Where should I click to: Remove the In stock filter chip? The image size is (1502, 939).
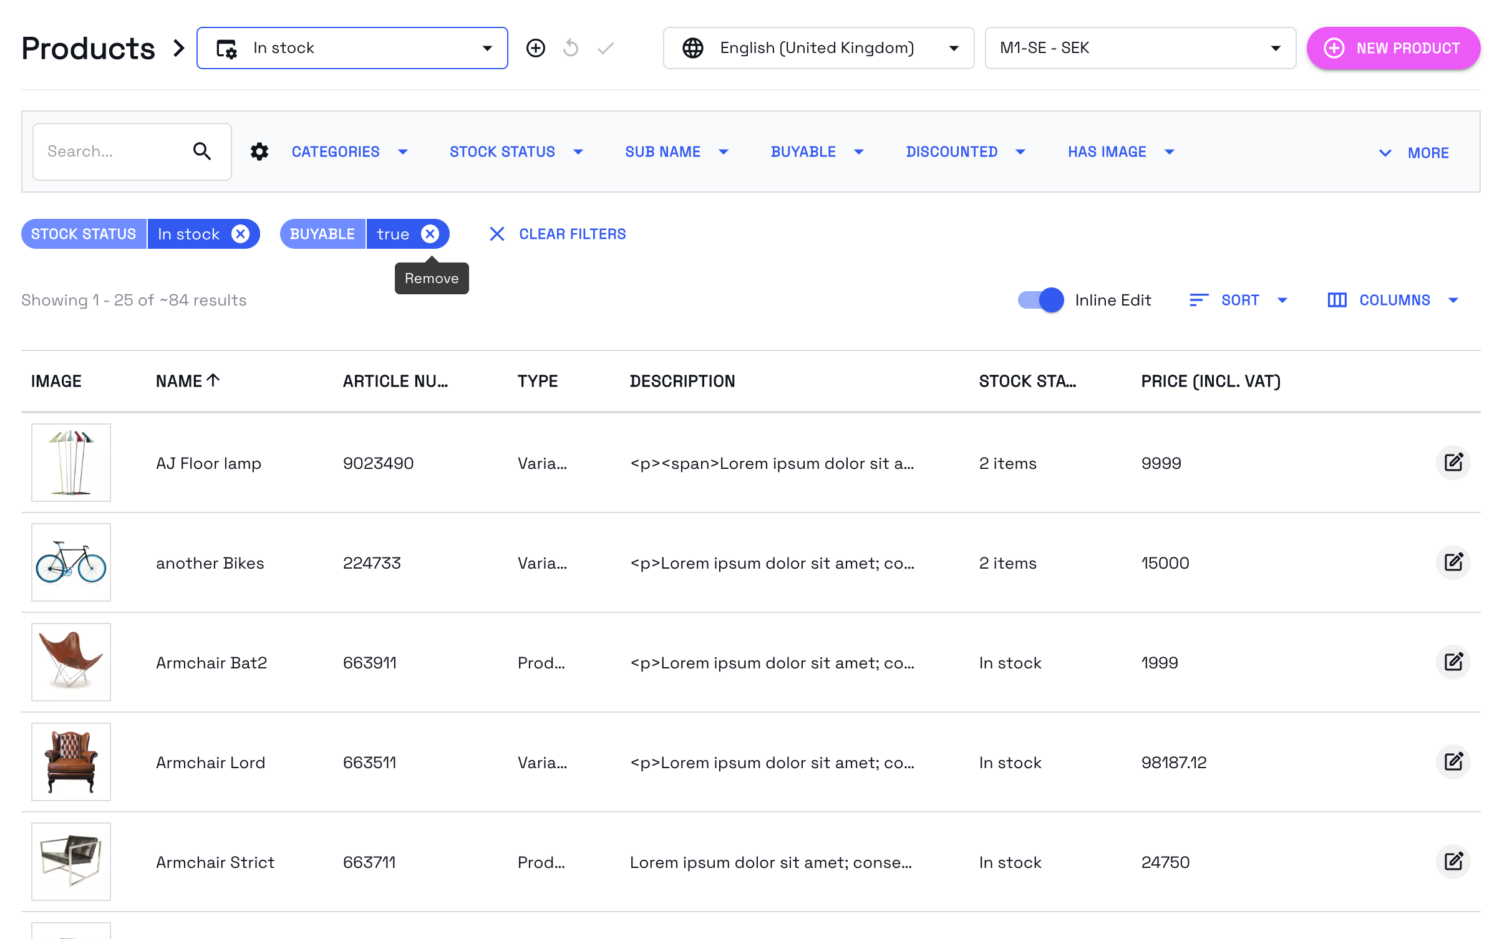point(240,234)
